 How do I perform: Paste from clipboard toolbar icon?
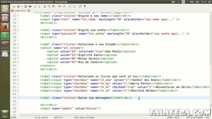pyautogui.click(x=54, y=6)
